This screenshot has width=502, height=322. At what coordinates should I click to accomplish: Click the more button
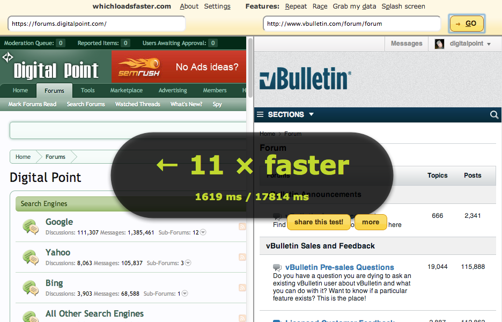pos(371,222)
